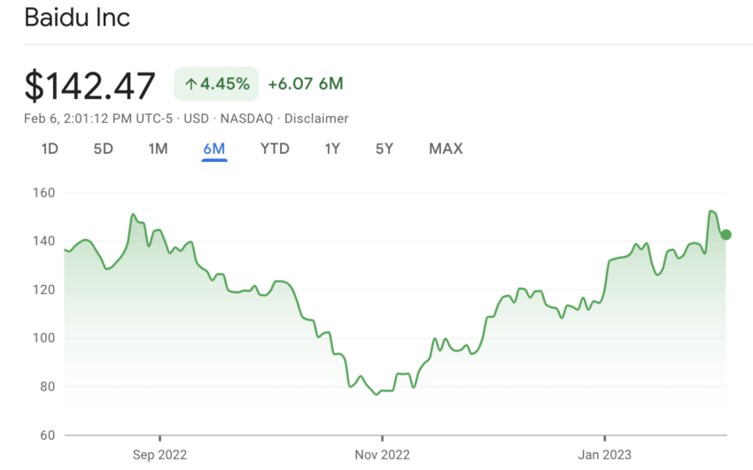Click the green 4.45% change badge
This screenshot has height=470, width=753.
pos(216,84)
